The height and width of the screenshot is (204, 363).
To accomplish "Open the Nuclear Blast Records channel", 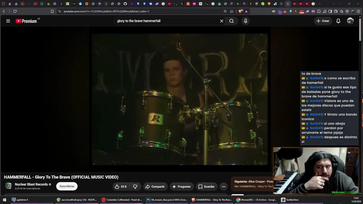I will tap(31, 184).
